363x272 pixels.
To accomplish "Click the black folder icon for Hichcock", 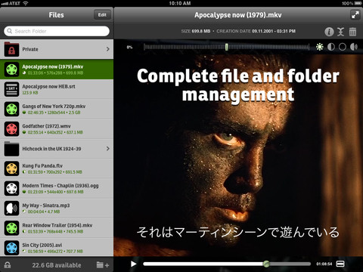I will [x=11, y=149].
